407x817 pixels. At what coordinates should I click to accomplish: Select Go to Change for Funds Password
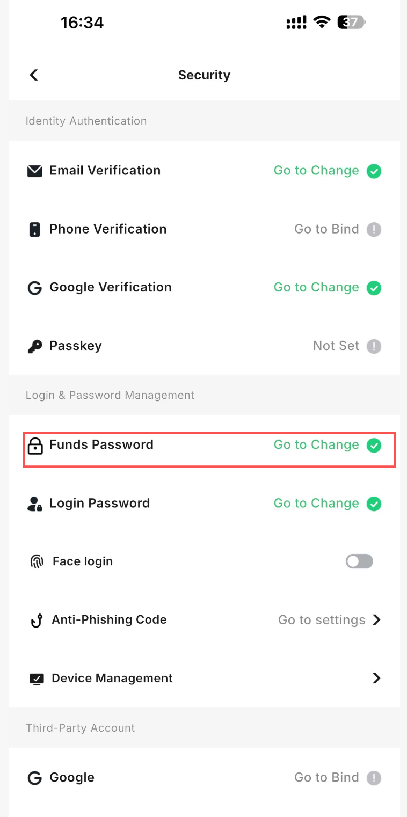(316, 445)
